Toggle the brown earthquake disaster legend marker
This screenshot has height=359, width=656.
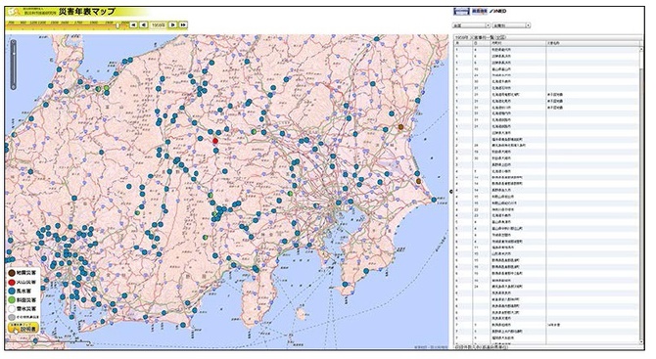pyautogui.click(x=12, y=273)
